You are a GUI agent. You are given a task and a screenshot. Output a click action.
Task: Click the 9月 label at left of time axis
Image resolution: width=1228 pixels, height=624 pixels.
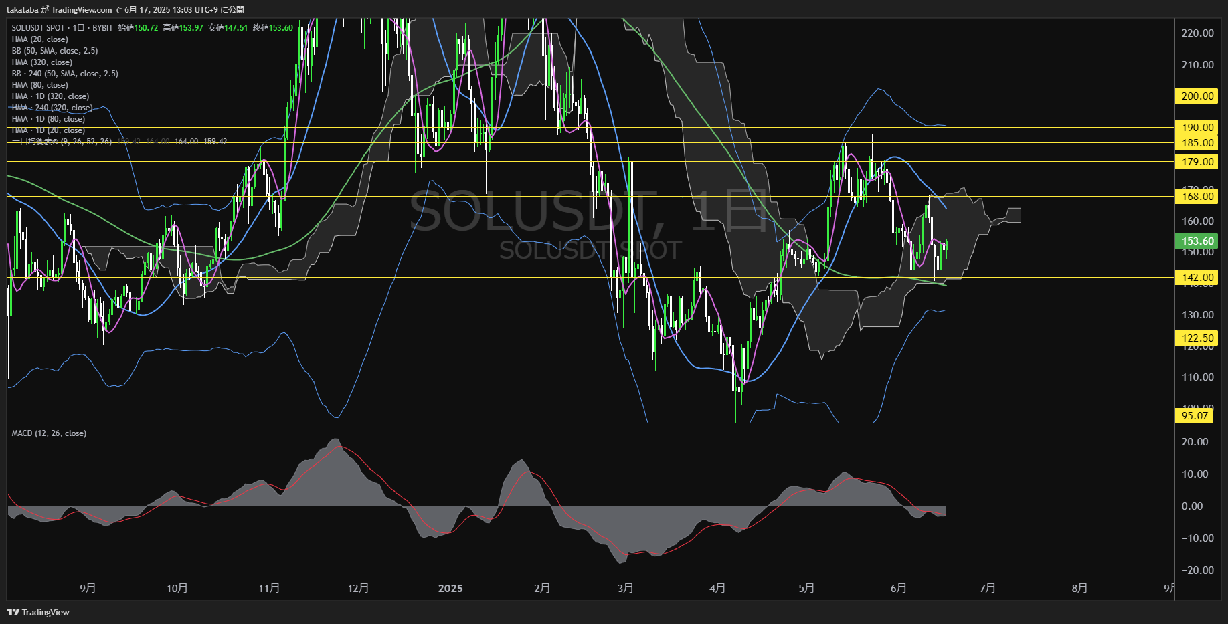pos(88,588)
